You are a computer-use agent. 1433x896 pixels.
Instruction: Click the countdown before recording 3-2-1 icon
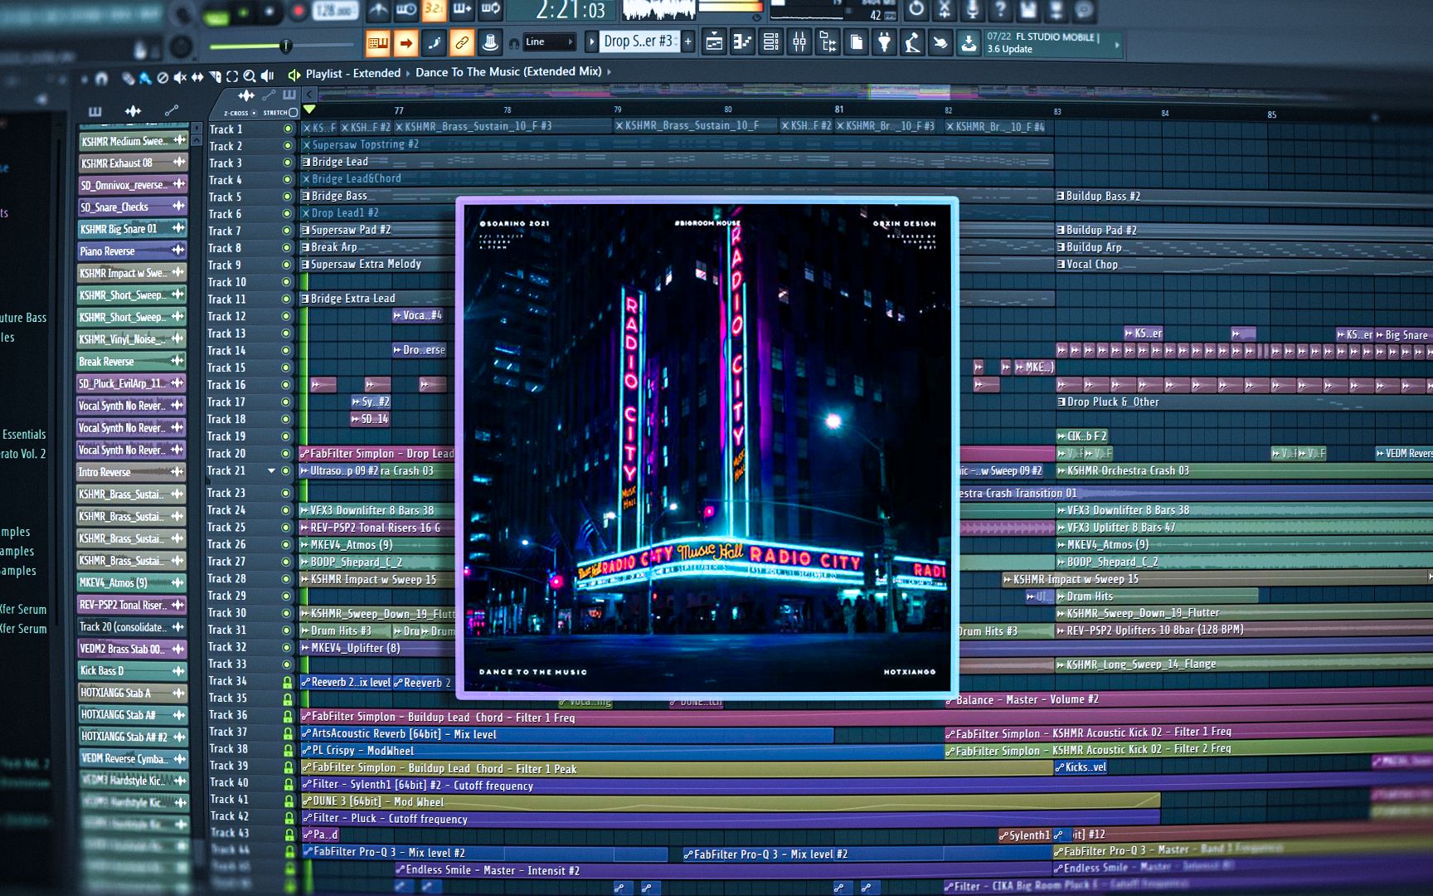click(x=434, y=9)
